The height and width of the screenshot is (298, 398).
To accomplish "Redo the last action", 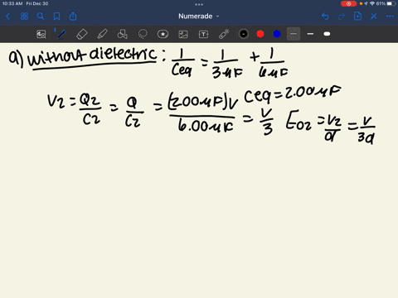I will click(342, 17).
